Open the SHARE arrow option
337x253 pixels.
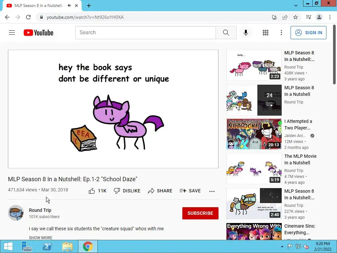[160, 191]
